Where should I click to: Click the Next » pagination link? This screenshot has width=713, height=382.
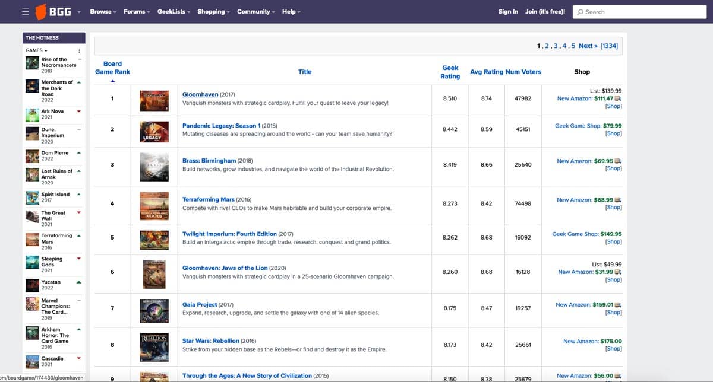588,46
